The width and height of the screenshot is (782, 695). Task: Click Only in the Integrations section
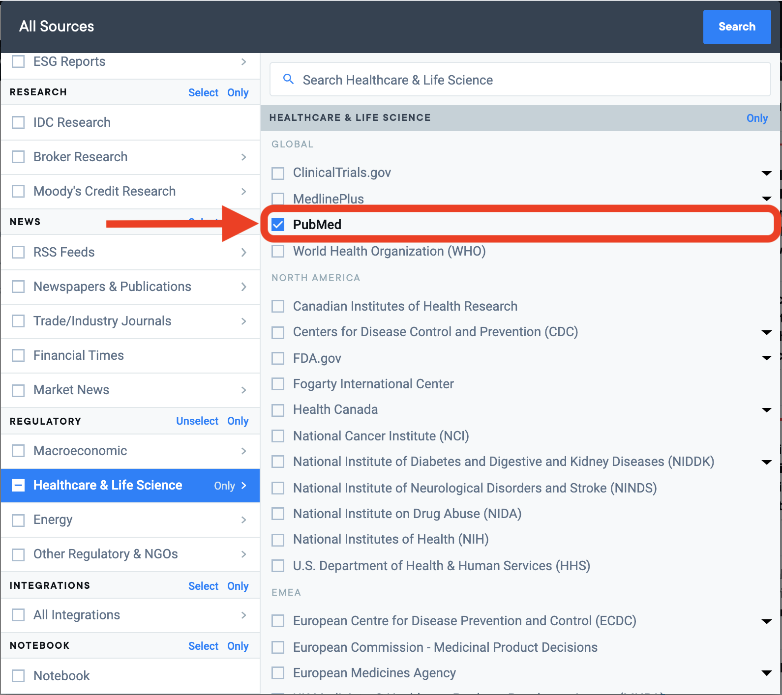(x=238, y=586)
